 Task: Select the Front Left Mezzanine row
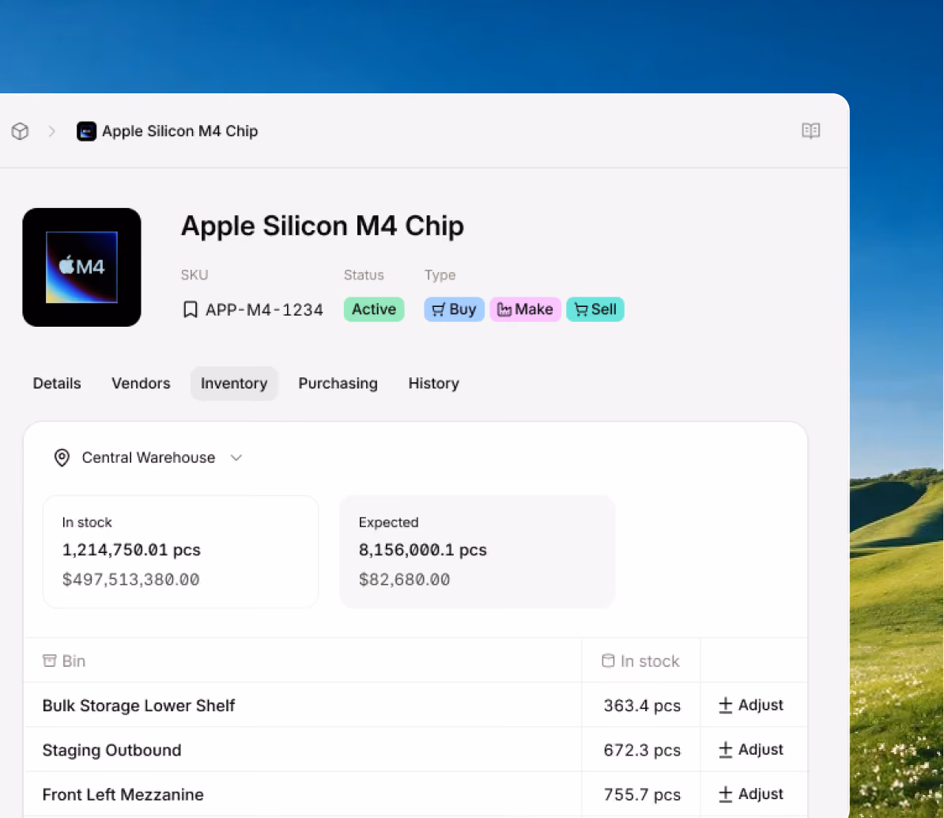point(415,794)
